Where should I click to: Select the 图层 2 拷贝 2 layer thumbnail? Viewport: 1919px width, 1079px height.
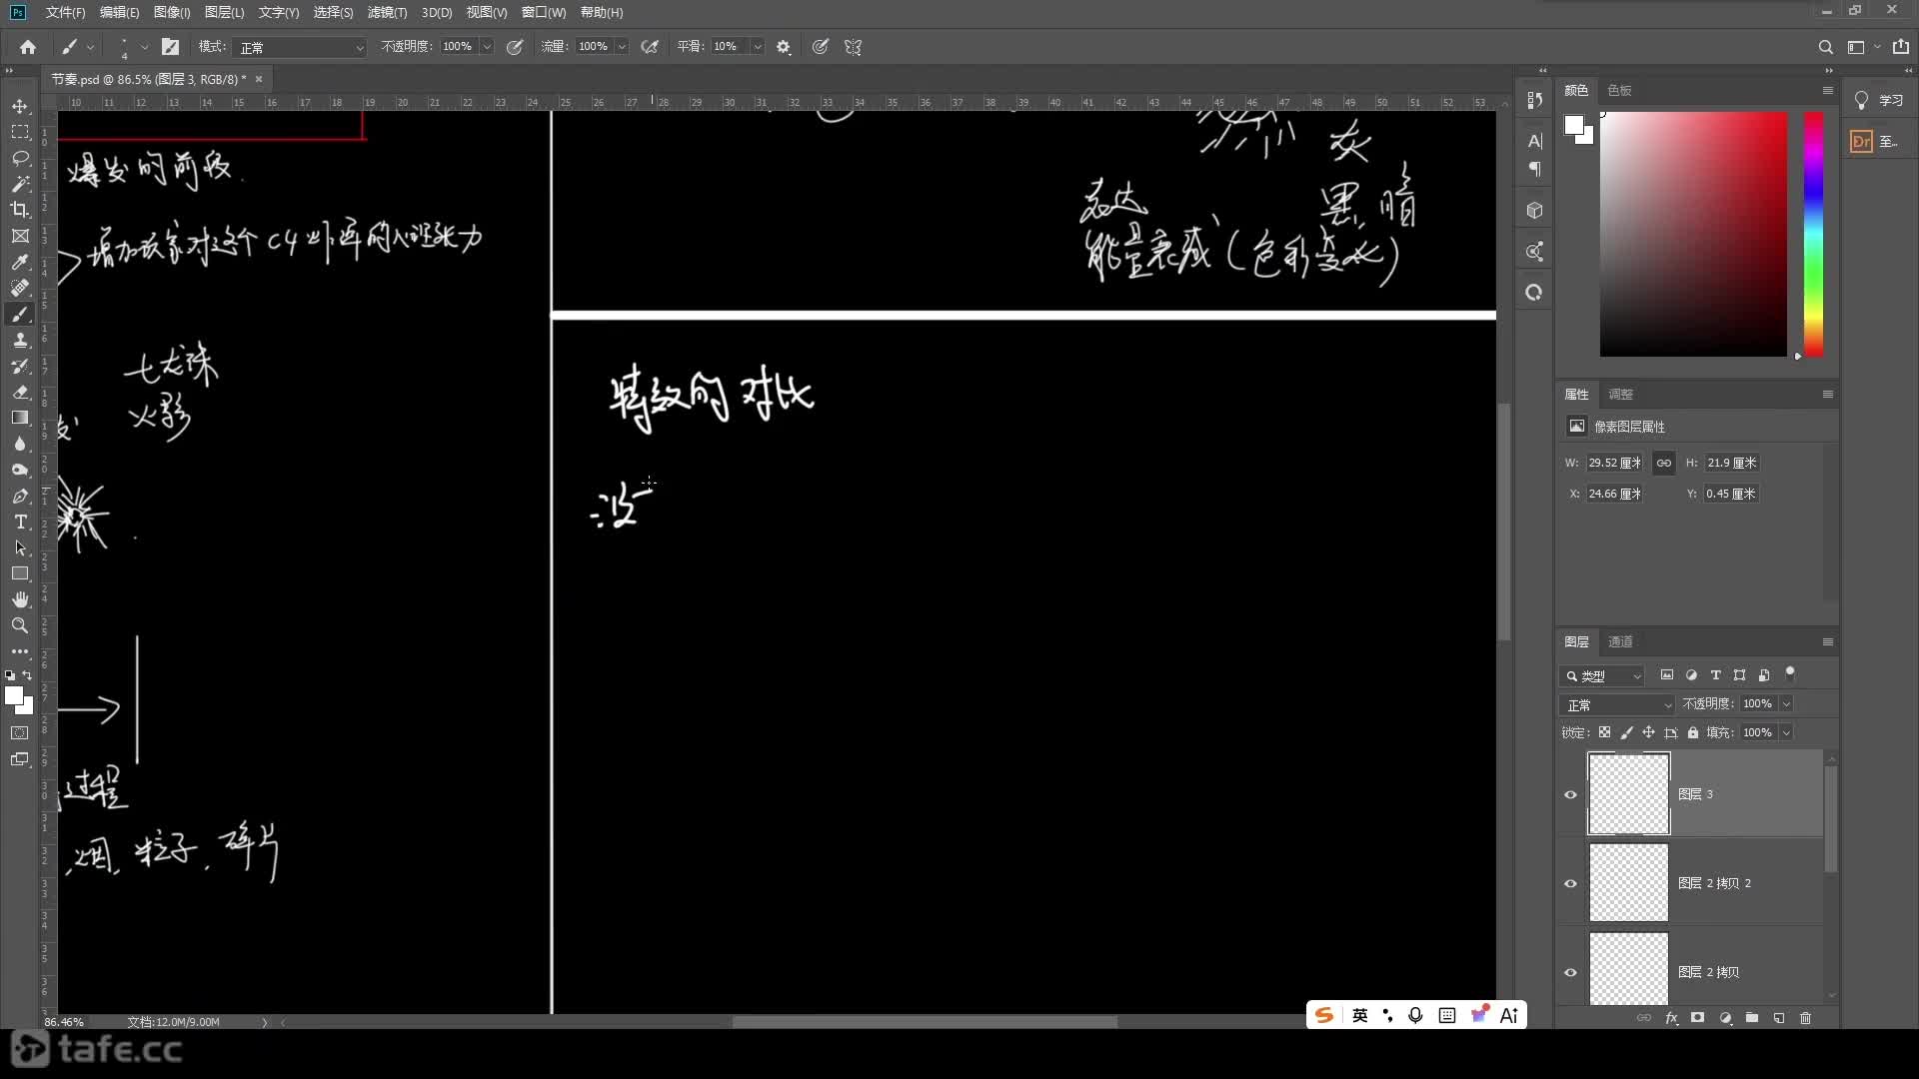pos(1628,883)
